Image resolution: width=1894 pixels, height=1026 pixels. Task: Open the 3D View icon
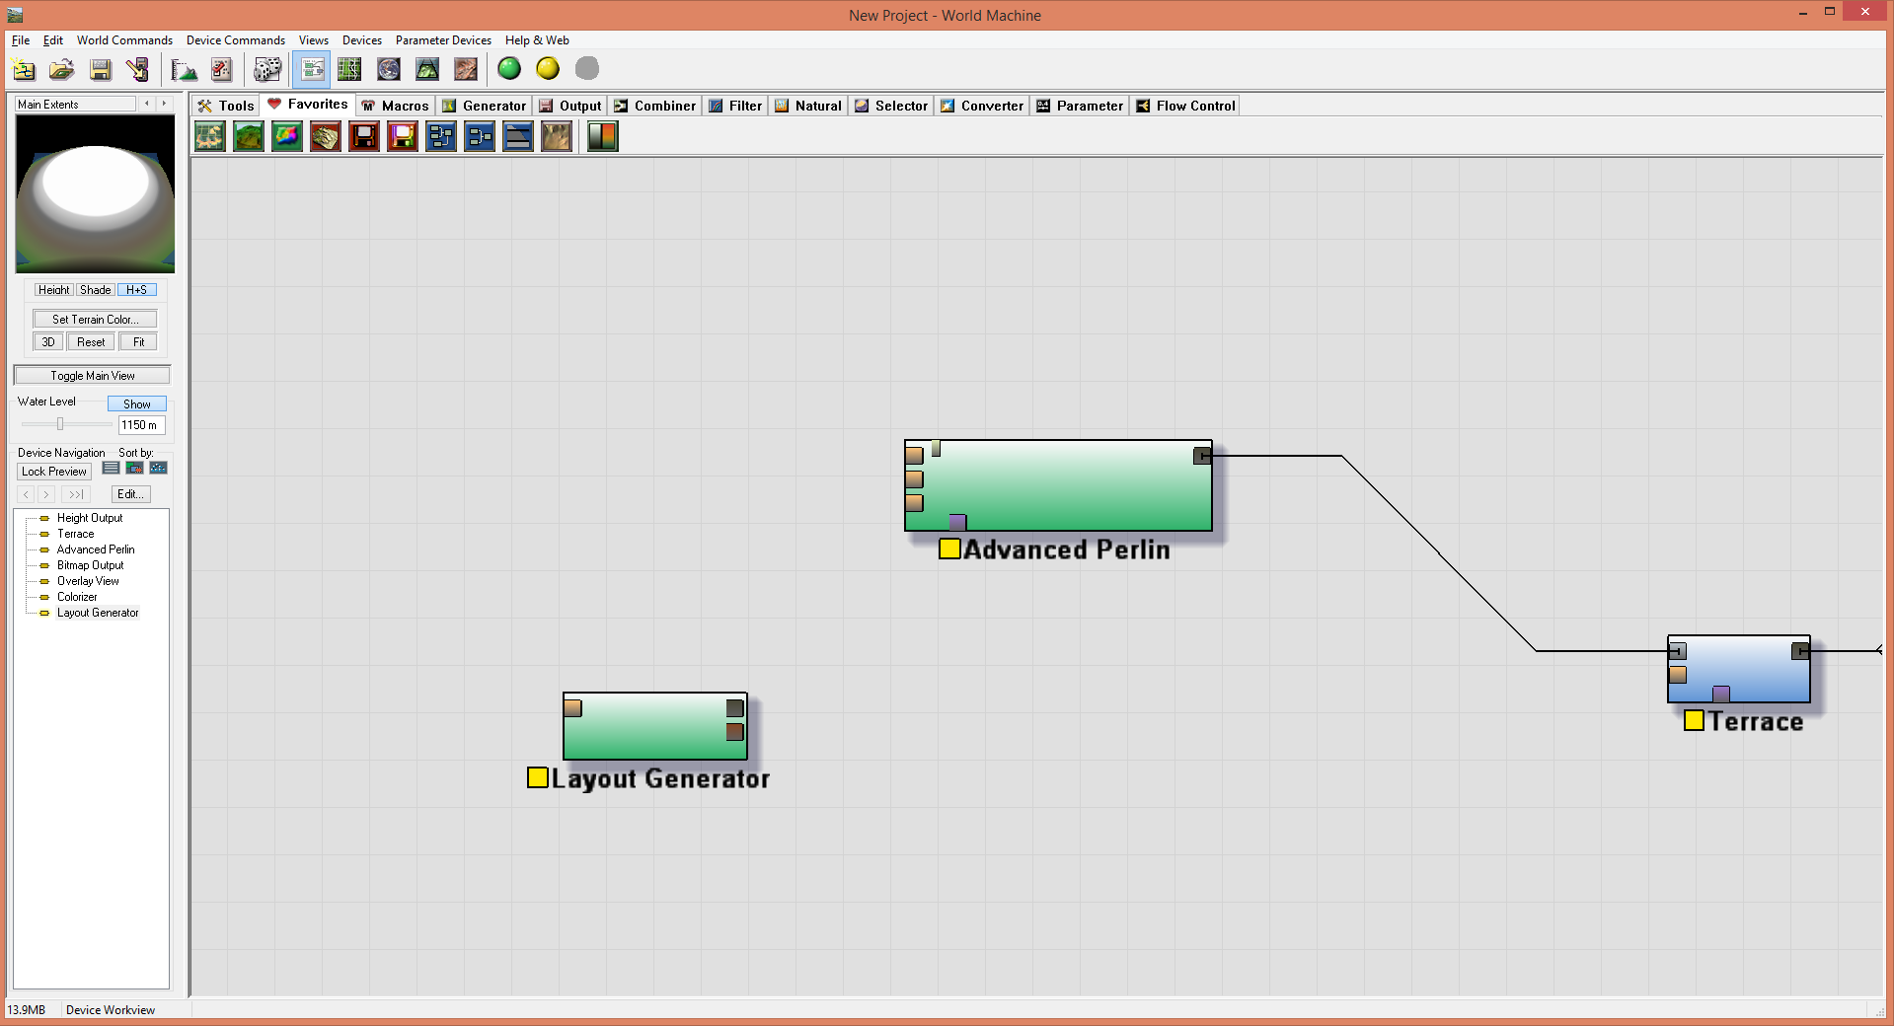tap(427, 69)
